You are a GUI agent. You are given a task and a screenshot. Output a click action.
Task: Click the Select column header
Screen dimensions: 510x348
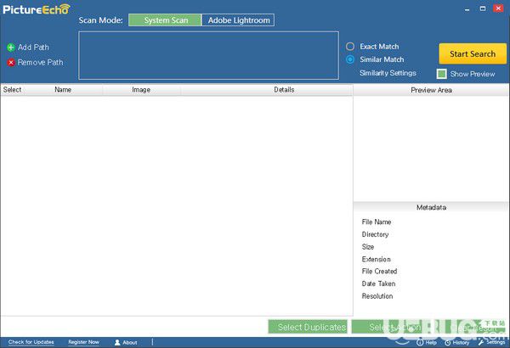point(12,90)
